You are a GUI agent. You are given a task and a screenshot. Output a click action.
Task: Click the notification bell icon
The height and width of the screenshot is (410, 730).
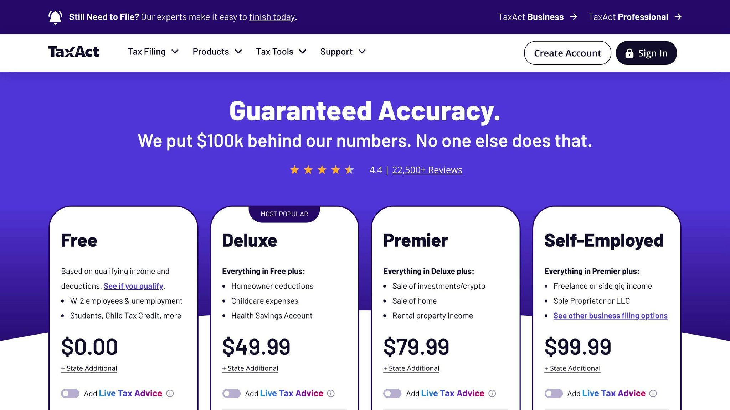point(55,17)
